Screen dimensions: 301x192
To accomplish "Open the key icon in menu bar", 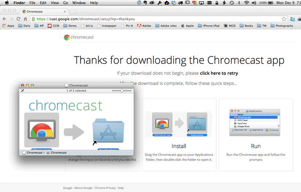I will 159,3.
